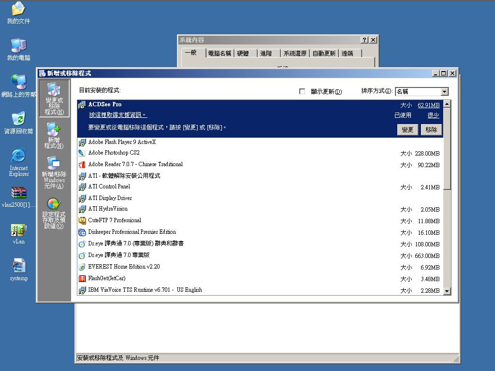
Task: Open 變更或移除程式 sidebar icon
Action: click(54, 98)
